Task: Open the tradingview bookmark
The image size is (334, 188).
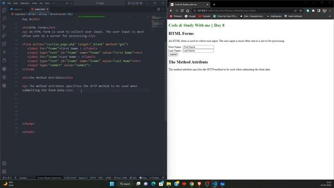Action: pyautogui.click(x=274, y=16)
